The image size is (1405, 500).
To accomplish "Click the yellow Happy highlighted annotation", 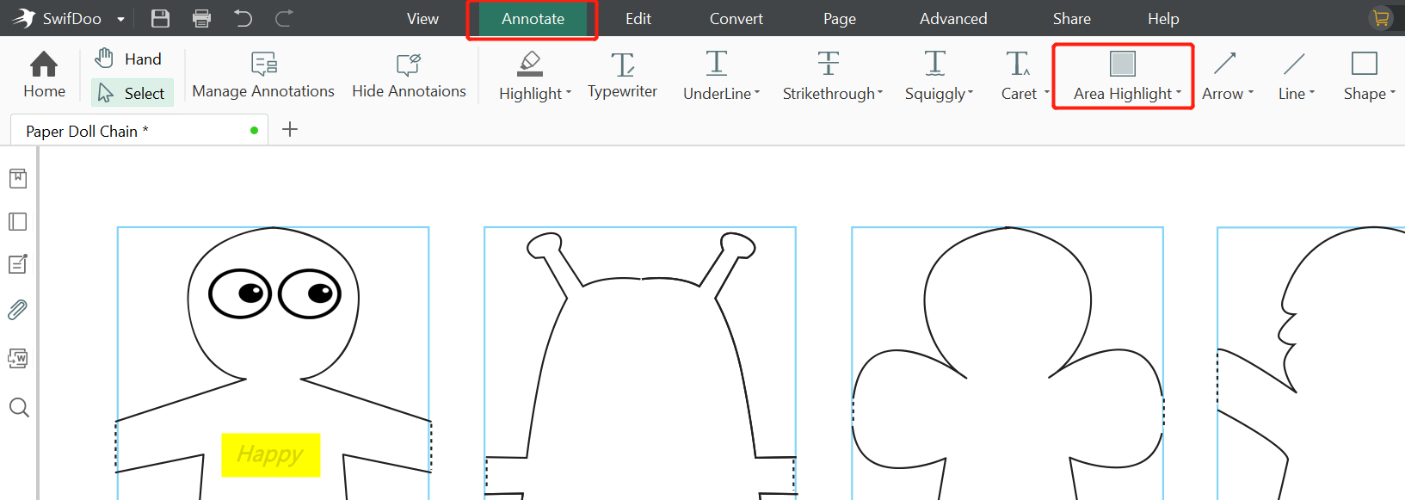I will 271,454.
